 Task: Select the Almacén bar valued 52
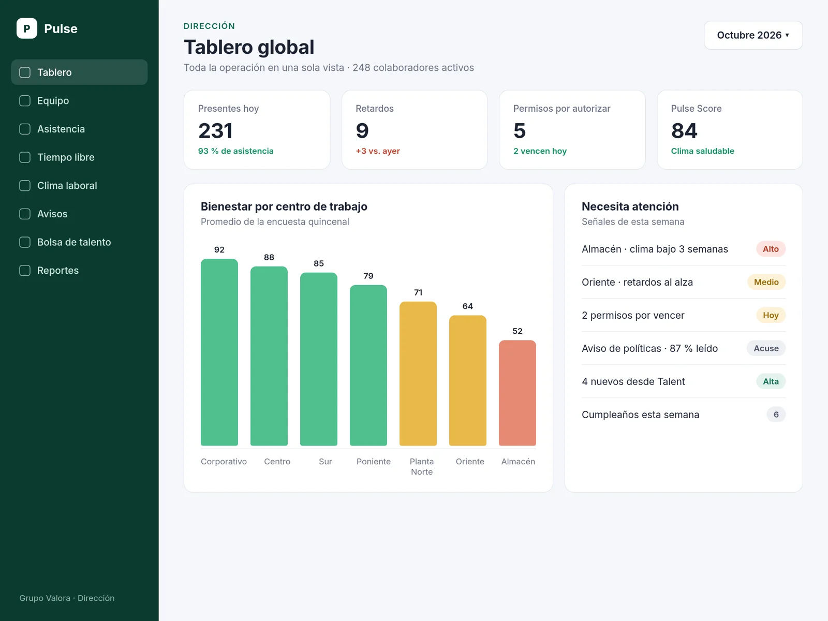(x=517, y=393)
